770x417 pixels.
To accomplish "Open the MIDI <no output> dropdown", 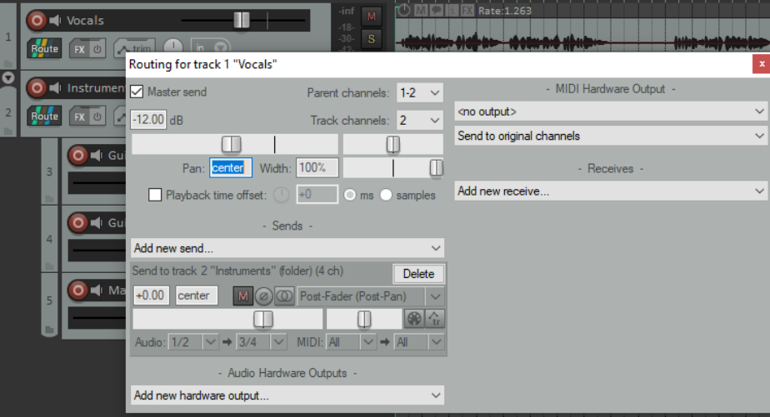I will [610, 112].
